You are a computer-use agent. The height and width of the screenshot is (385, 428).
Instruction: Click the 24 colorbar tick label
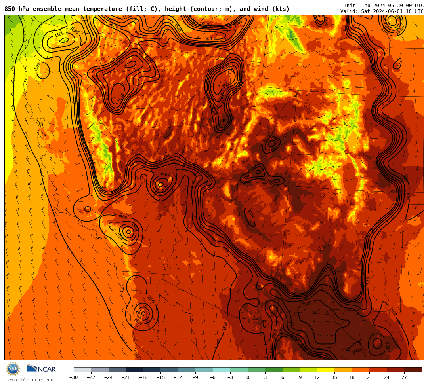coord(387,377)
